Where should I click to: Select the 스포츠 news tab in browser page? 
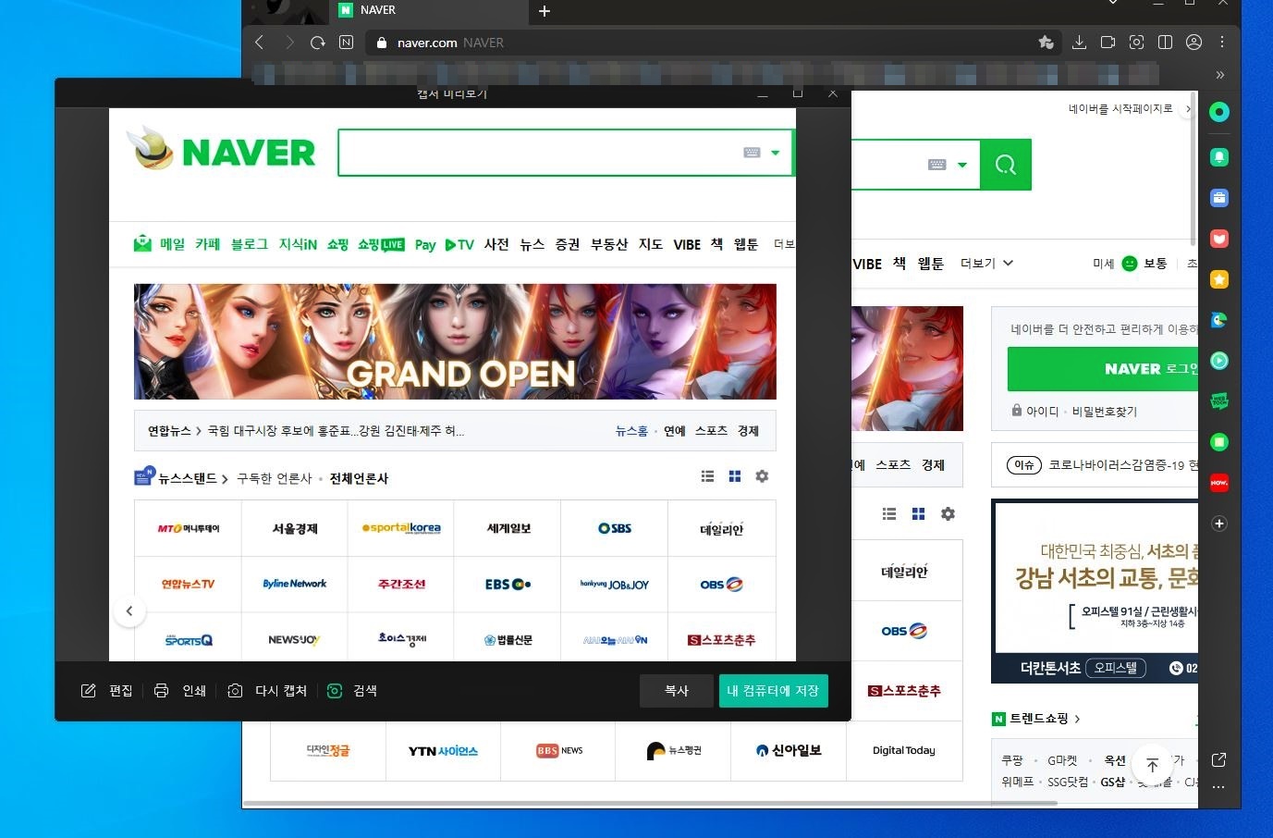point(893,465)
